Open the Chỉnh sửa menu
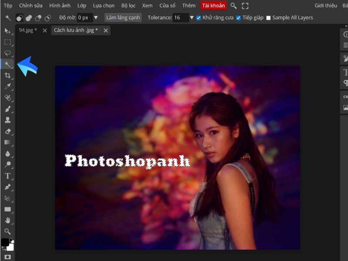Image resolution: width=348 pixels, height=261 pixels. (x=30, y=6)
